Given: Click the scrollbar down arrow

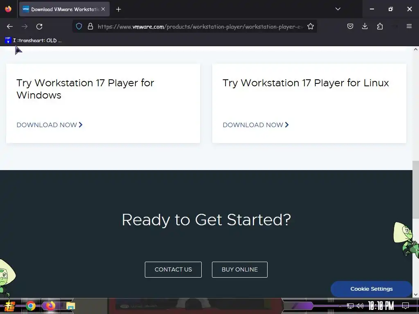Looking at the screenshot, I should tap(416, 294).
